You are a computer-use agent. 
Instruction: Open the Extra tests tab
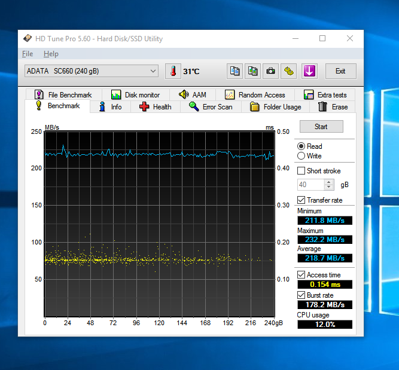coord(325,95)
